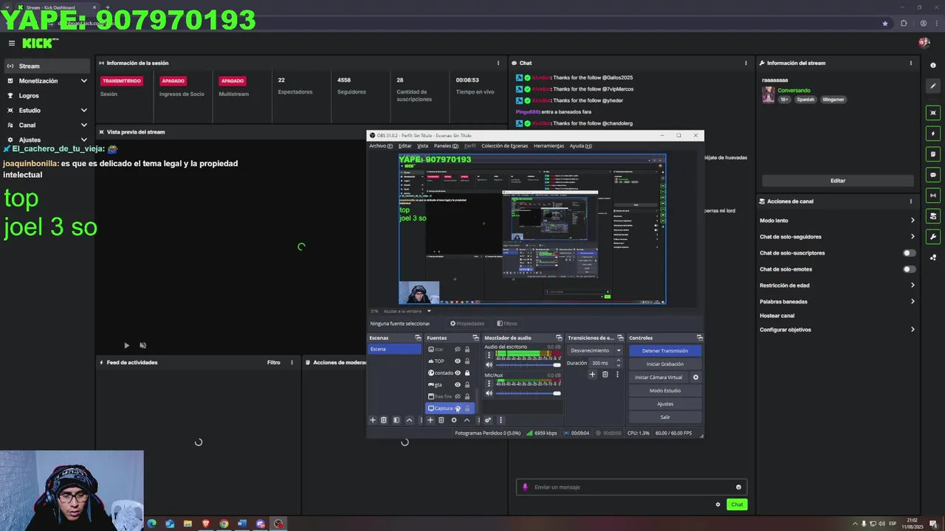The image size is (945, 531).
Task: Open source properties gear in Fuentes toolbar
Action: point(454,420)
